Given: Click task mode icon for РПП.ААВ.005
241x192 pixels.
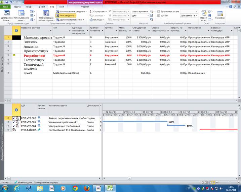Looking at the screenshot, I should (39, 130).
